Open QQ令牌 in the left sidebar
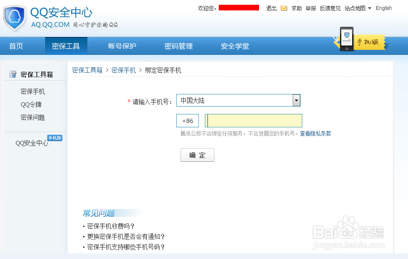The height and width of the screenshot is (259, 408). click(31, 105)
